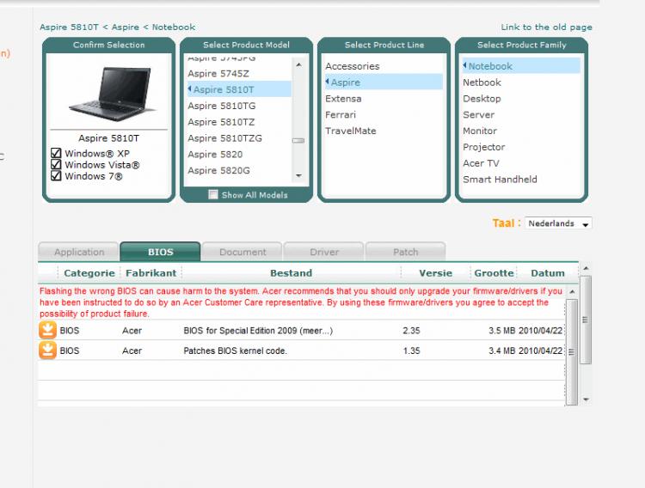Switch to the BIOS tab
Viewport: 645px width, 488px height.
(x=161, y=252)
